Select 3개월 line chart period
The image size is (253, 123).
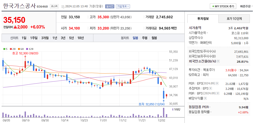pyautogui.click(x=45, y=38)
